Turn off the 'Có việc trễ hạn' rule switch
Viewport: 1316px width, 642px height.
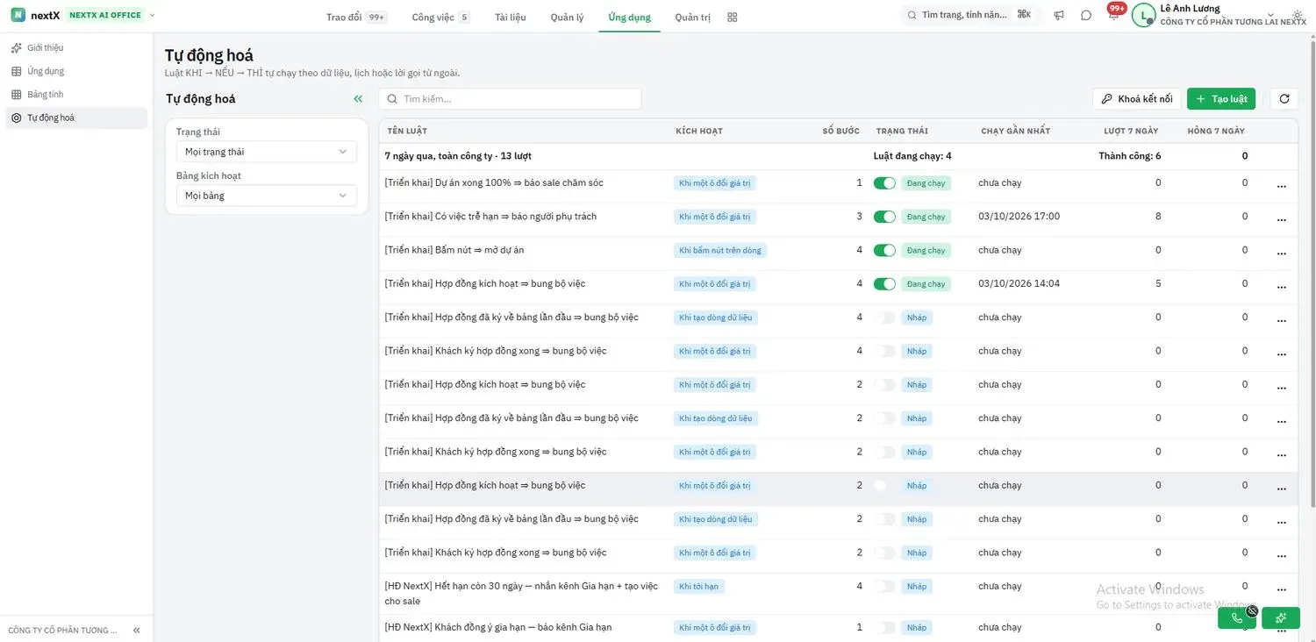click(x=884, y=217)
